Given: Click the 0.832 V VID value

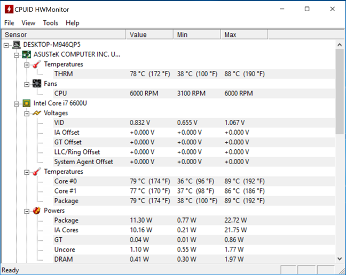Looking at the screenshot, I should tap(140, 123).
